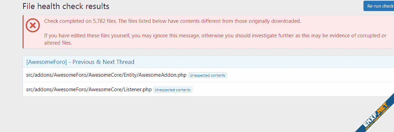The height and width of the screenshot is (132, 394).
Task: Click the Re-run check button
Action: click(379, 6)
